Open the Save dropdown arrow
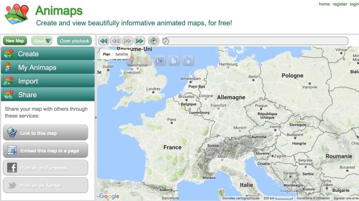Screen dimensions: 359x201 click(x=48, y=41)
